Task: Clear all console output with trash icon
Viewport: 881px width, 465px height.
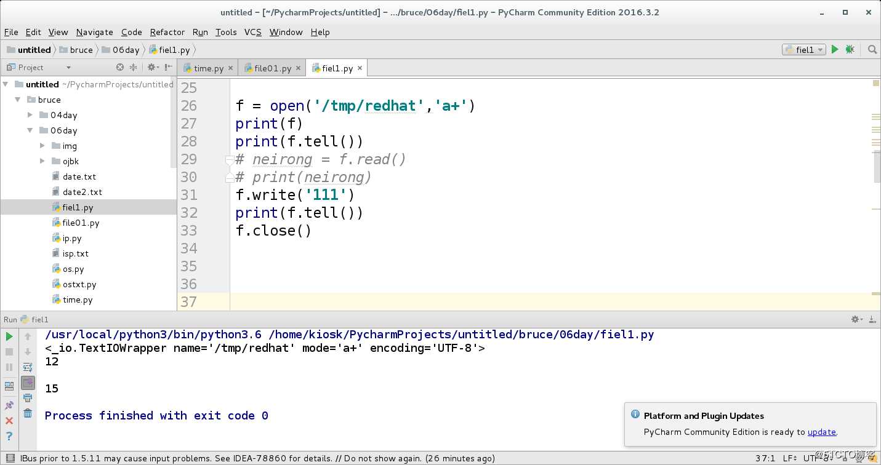Action: click(28, 413)
